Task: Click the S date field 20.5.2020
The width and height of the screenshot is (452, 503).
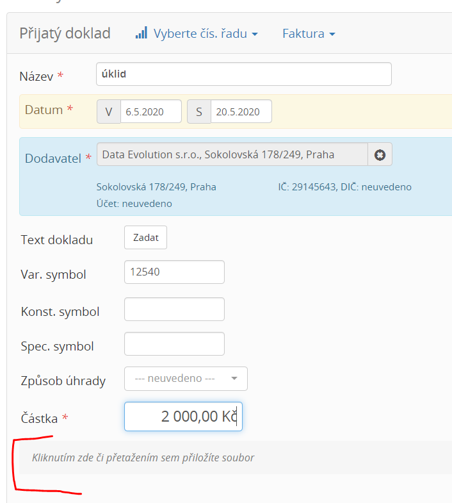Action: [241, 111]
